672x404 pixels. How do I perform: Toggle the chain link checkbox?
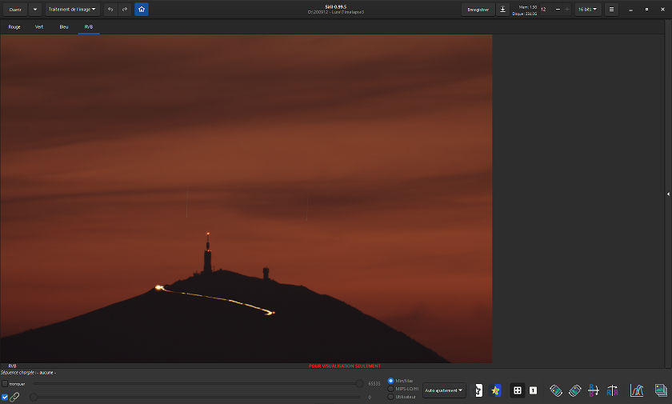pos(5,397)
